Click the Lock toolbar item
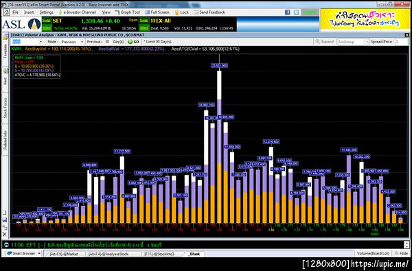 click(181, 12)
